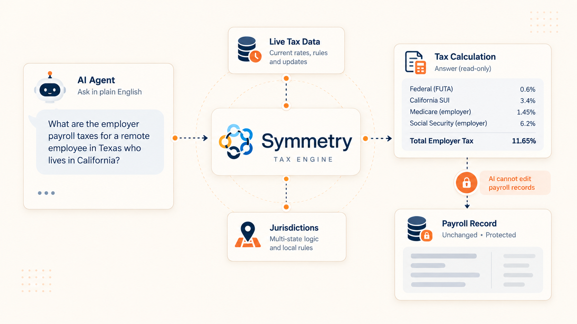
Task: Click 'Answer (read-only)' subtitle
Action: click(463, 69)
